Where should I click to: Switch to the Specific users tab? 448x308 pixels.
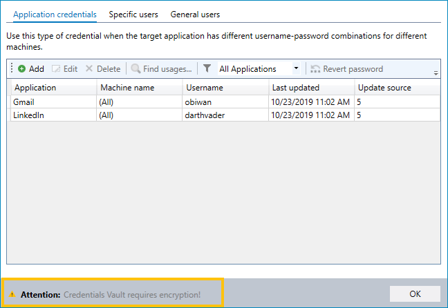click(133, 15)
